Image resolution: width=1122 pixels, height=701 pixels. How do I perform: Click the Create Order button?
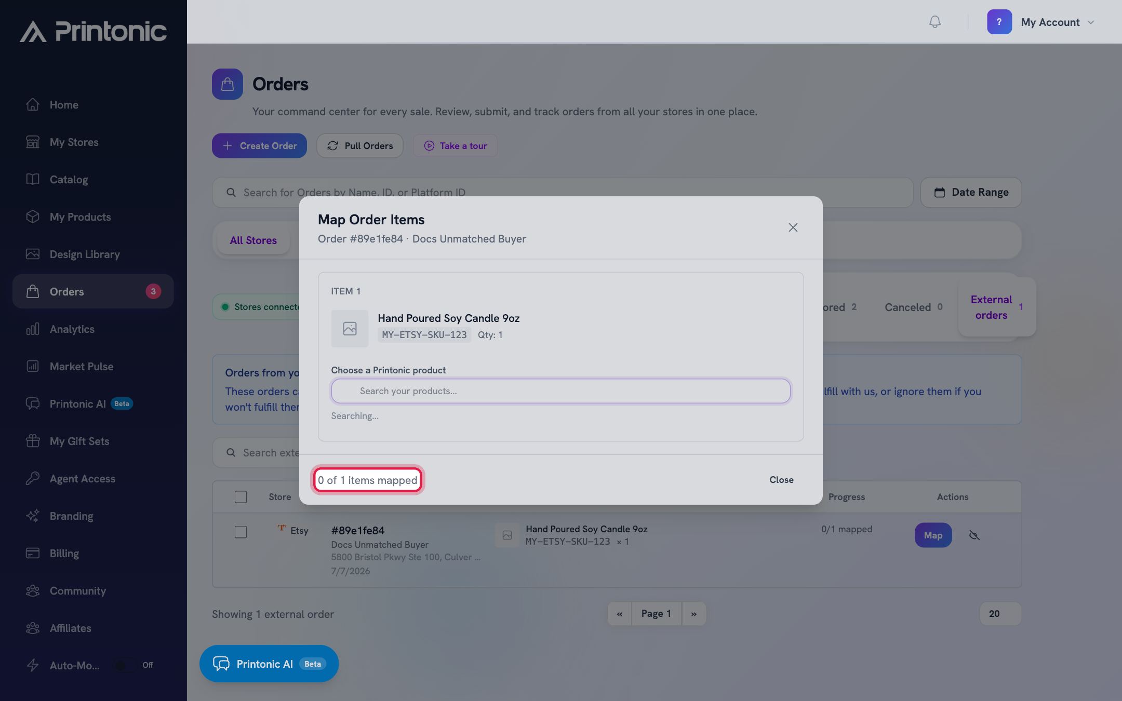point(259,146)
